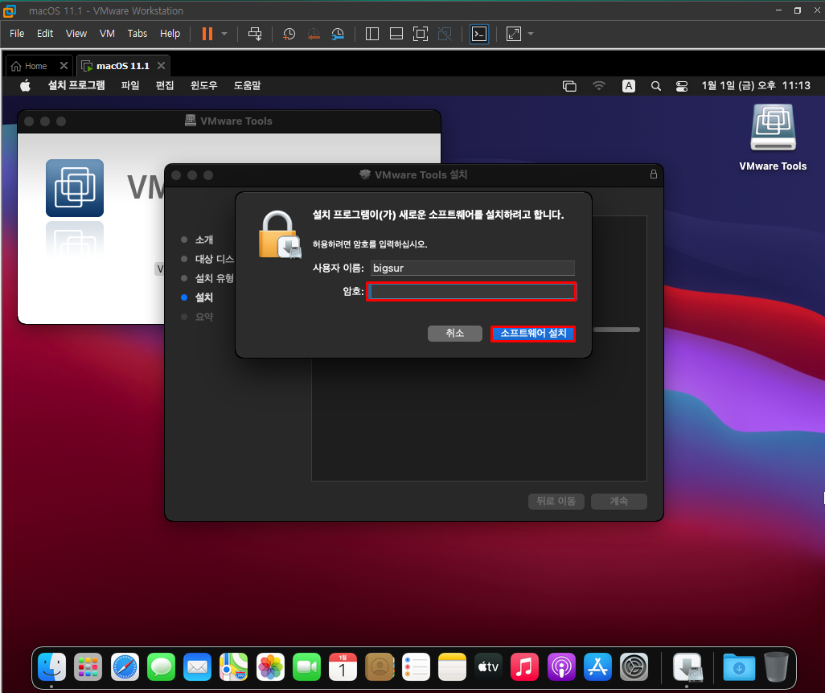Open the snapshot manager icon
The image size is (825, 693).
pos(338,35)
